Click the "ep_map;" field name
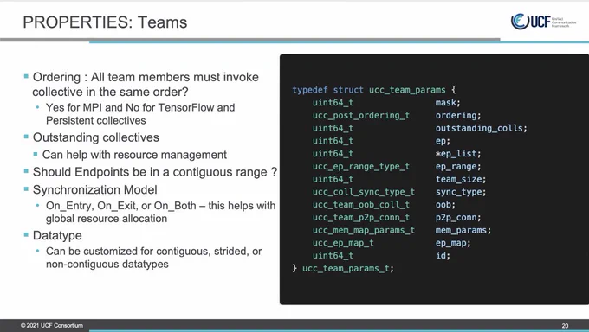The image size is (589, 332). pyautogui.click(x=453, y=243)
